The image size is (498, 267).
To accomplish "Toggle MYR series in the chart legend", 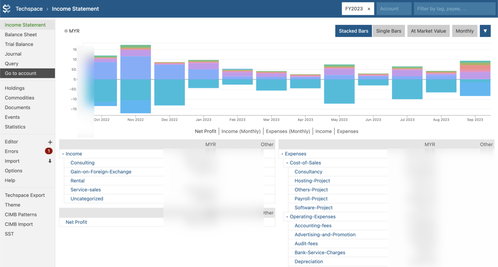I will [72, 31].
